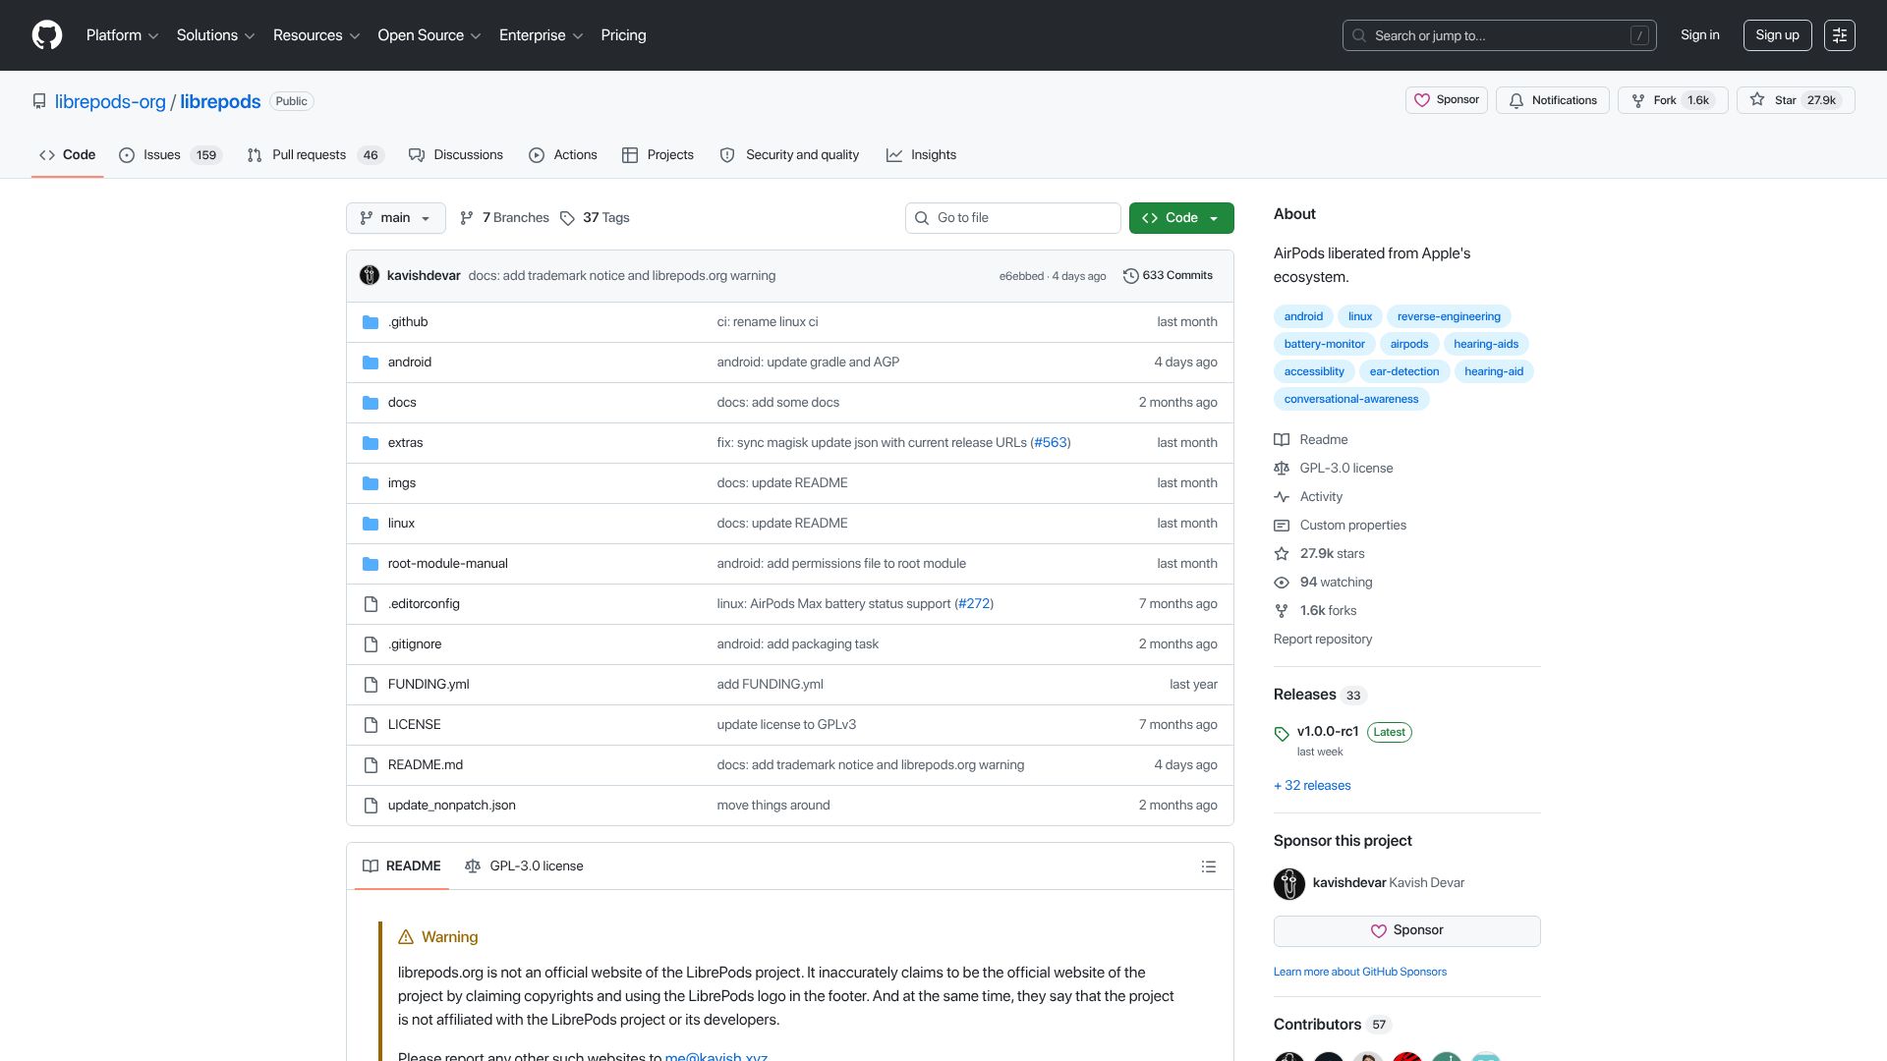The width and height of the screenshot is (1887, 1061).
Task: Open the Insights tab
Action: [922, 155]
